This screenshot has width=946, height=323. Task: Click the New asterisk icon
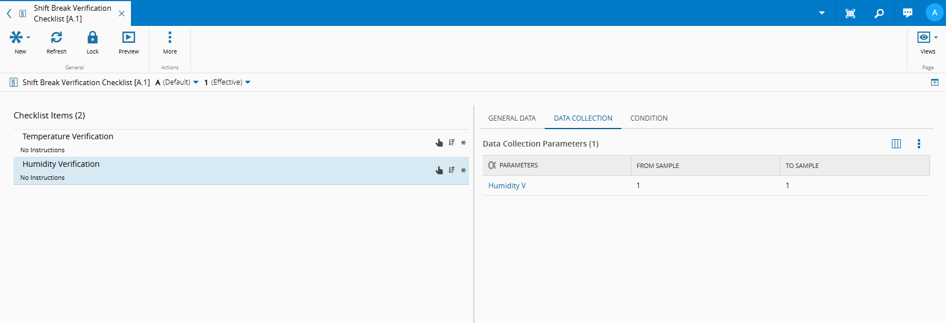click(x=16, y=38)
